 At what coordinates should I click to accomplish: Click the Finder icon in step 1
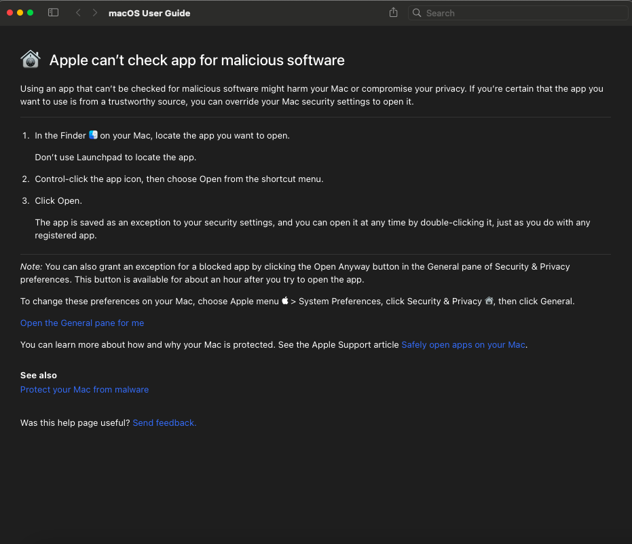pyautogui.click(x=93, y=134)
